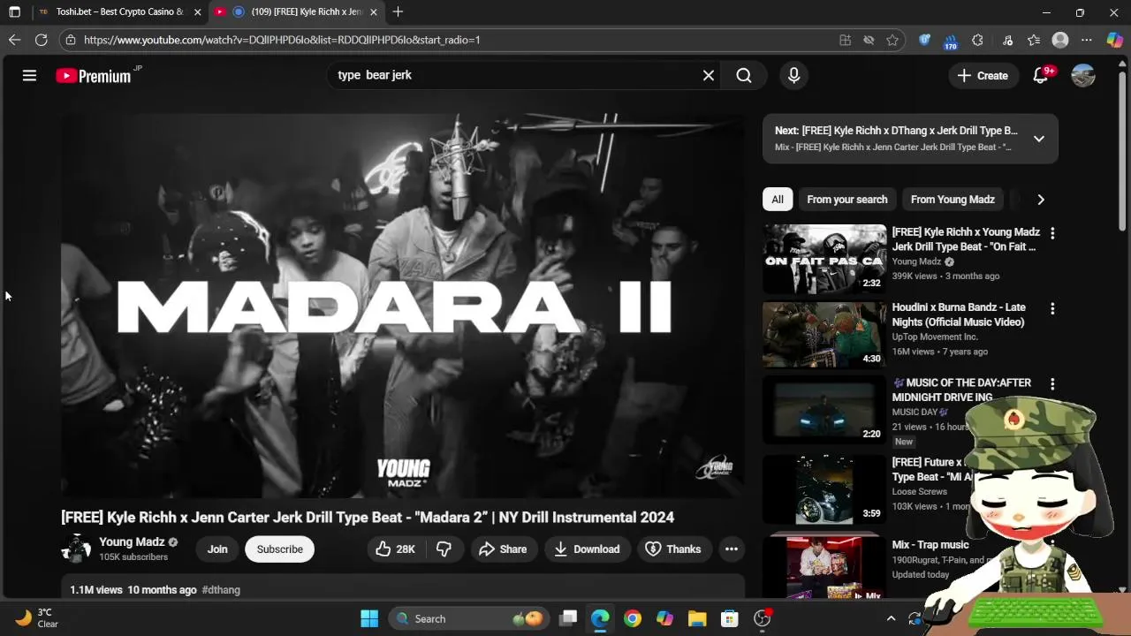
Task: Open On Fait Pas Ca video thumbnail
Action: click(x=824, y=259)
